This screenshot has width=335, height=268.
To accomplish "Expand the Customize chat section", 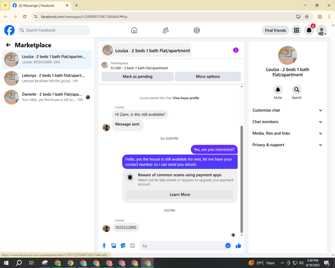I will point(287,111).
